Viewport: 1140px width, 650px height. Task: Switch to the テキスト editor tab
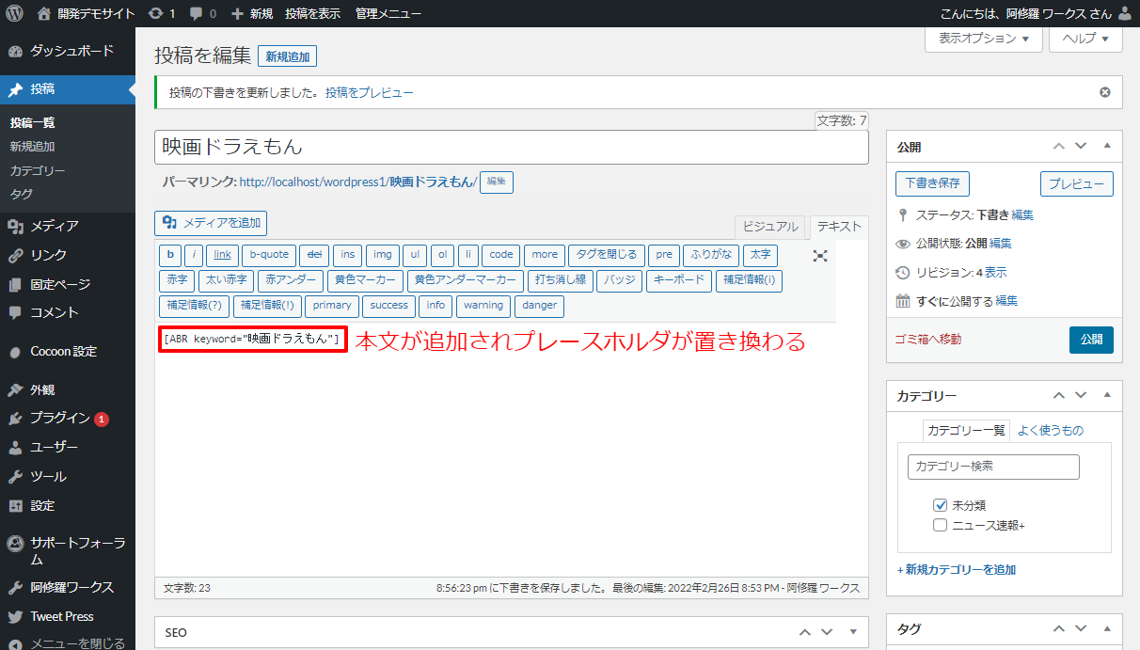[839, 227]
